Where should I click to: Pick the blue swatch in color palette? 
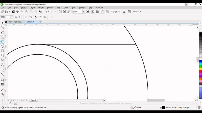(x=200, y=61)
